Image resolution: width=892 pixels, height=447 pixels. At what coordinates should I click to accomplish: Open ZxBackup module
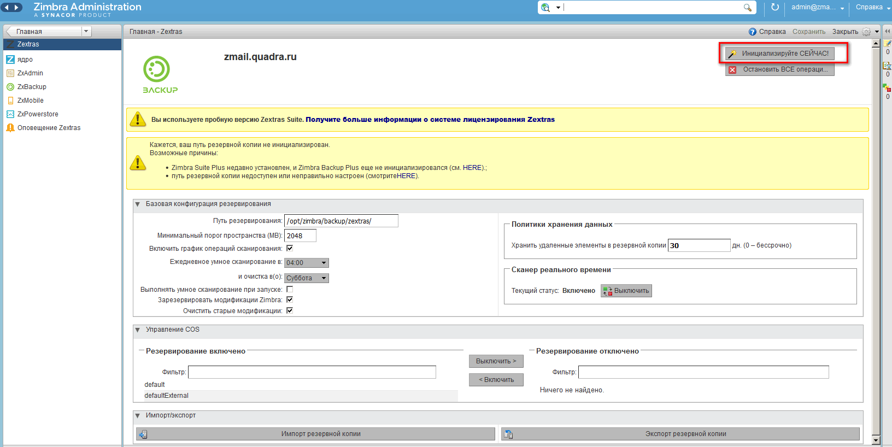point(32,87)
